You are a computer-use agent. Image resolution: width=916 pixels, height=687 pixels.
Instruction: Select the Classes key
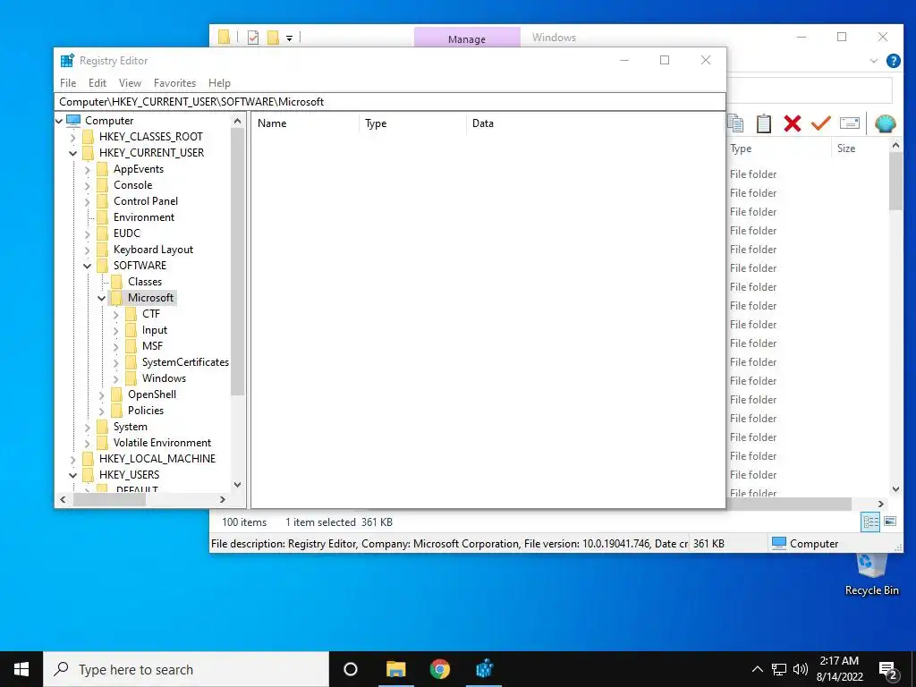pyautogui.click(x=145, y=282)
